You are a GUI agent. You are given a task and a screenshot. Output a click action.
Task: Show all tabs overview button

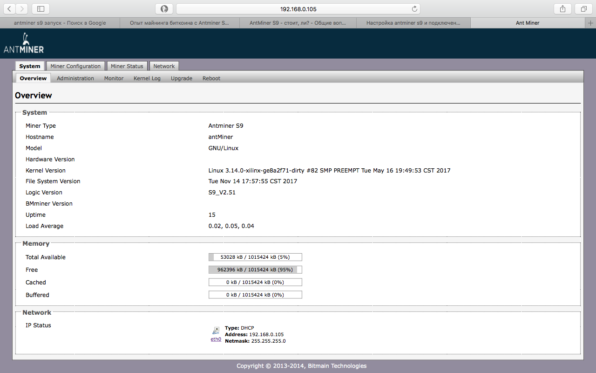(x=583, y=9)
